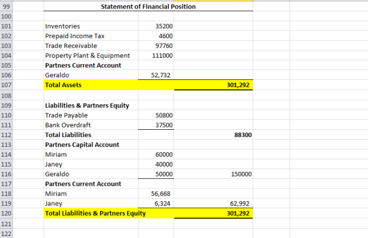Viewport: 368px width, 238px height.
Task: Select 'Janey' in row 115
Action: tap(91, 164)
